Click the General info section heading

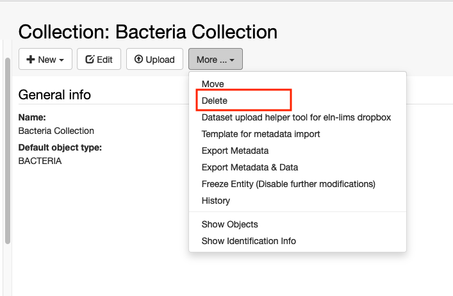click(54, 95)
